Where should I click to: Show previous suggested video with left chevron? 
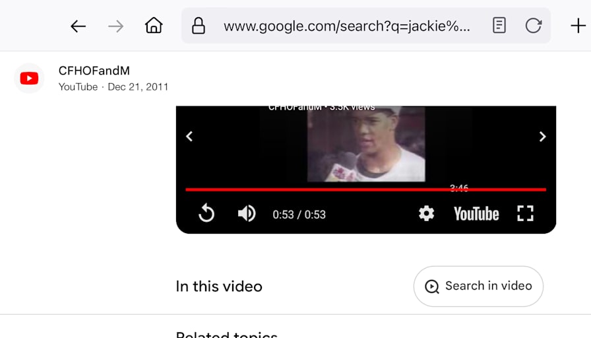(x=189, y=136)
